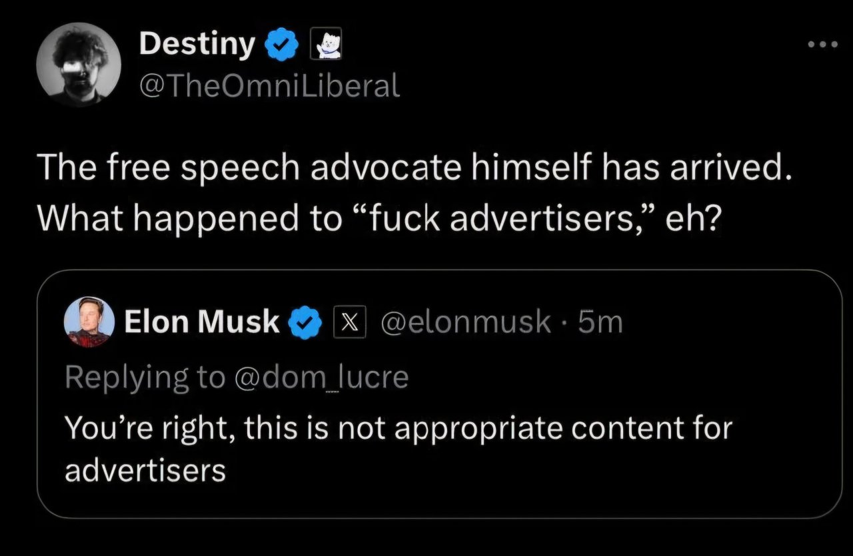
Task: Click the "You're right, this is not appropriate" line
Action: (x=397, y=427)
